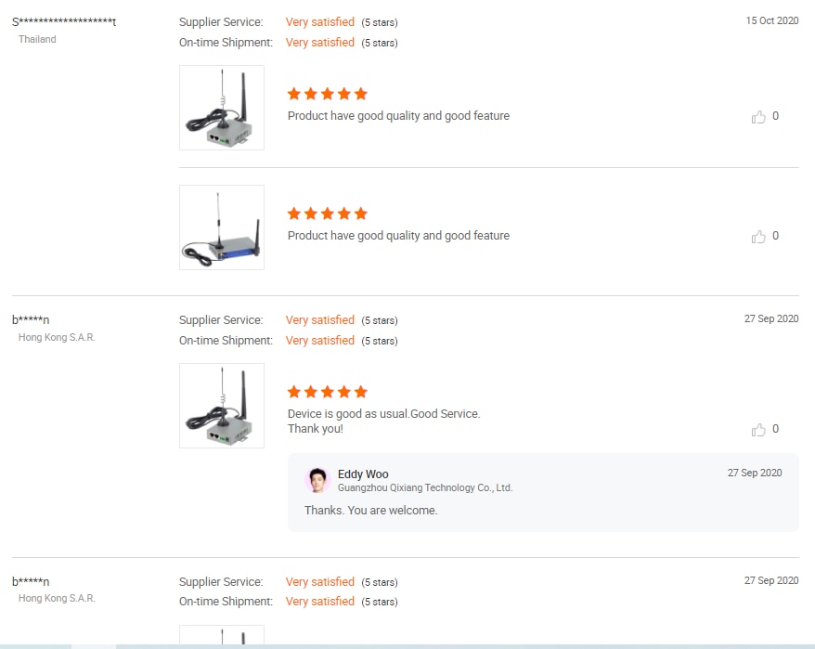Viewport: 815px width, 649px height.
Task: Open partially visible thumbnail at bottom review
Action: point(222,634)
